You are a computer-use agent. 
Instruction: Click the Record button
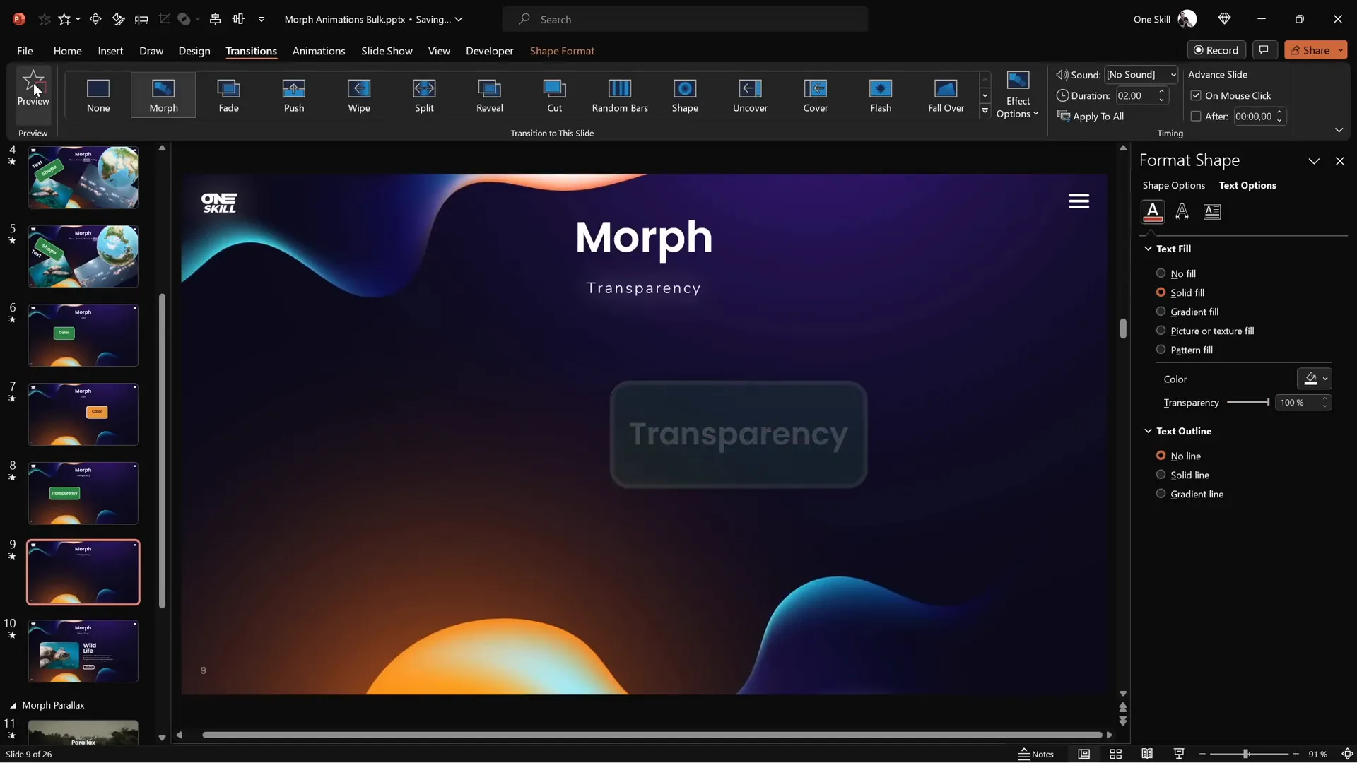(1216, 50)
